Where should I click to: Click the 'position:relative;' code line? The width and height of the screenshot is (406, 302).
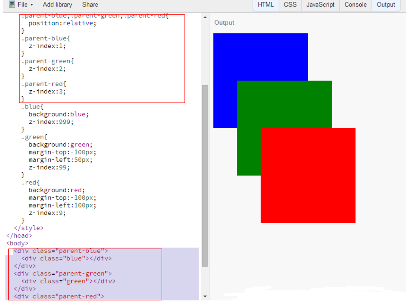tap(62, 23)
